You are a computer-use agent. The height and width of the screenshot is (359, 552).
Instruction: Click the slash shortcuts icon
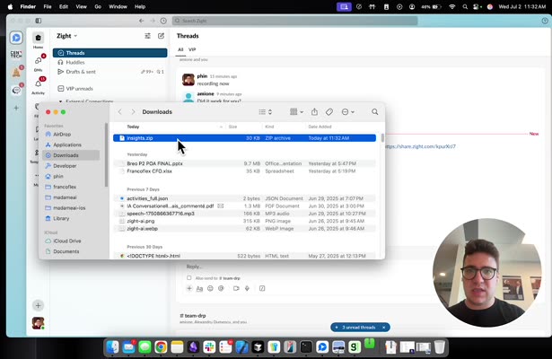coord(262,288)
